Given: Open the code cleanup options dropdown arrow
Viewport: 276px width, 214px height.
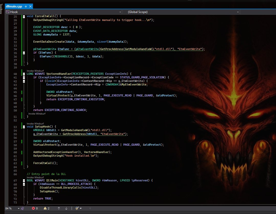Looking at the screenshot, I should 81,208.
